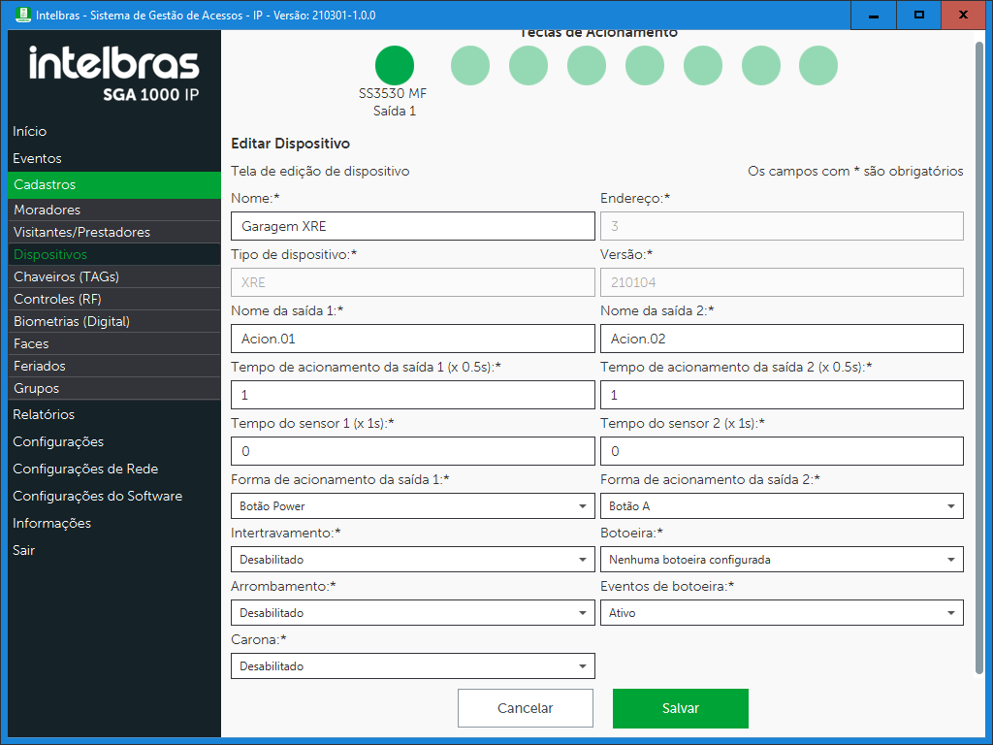Open the Arrombamento dropdown
This screenshot has width=993, height=745.
click(412, 613)
